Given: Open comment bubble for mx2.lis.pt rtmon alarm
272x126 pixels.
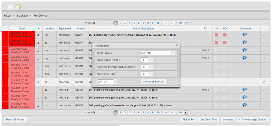Looking at the screenshot, I should pos(244,97).
